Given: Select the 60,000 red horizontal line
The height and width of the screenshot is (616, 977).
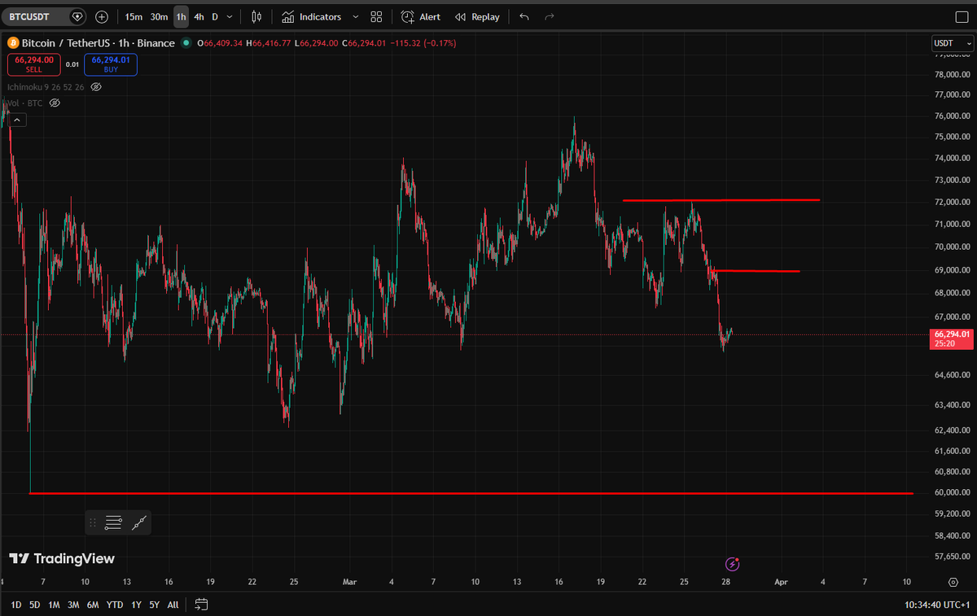Looking at the screenshot, I should [471, 493].
